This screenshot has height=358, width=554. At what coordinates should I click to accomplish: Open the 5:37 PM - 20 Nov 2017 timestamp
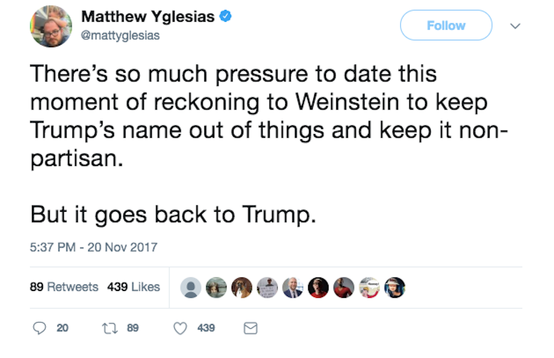click(93, 247)
